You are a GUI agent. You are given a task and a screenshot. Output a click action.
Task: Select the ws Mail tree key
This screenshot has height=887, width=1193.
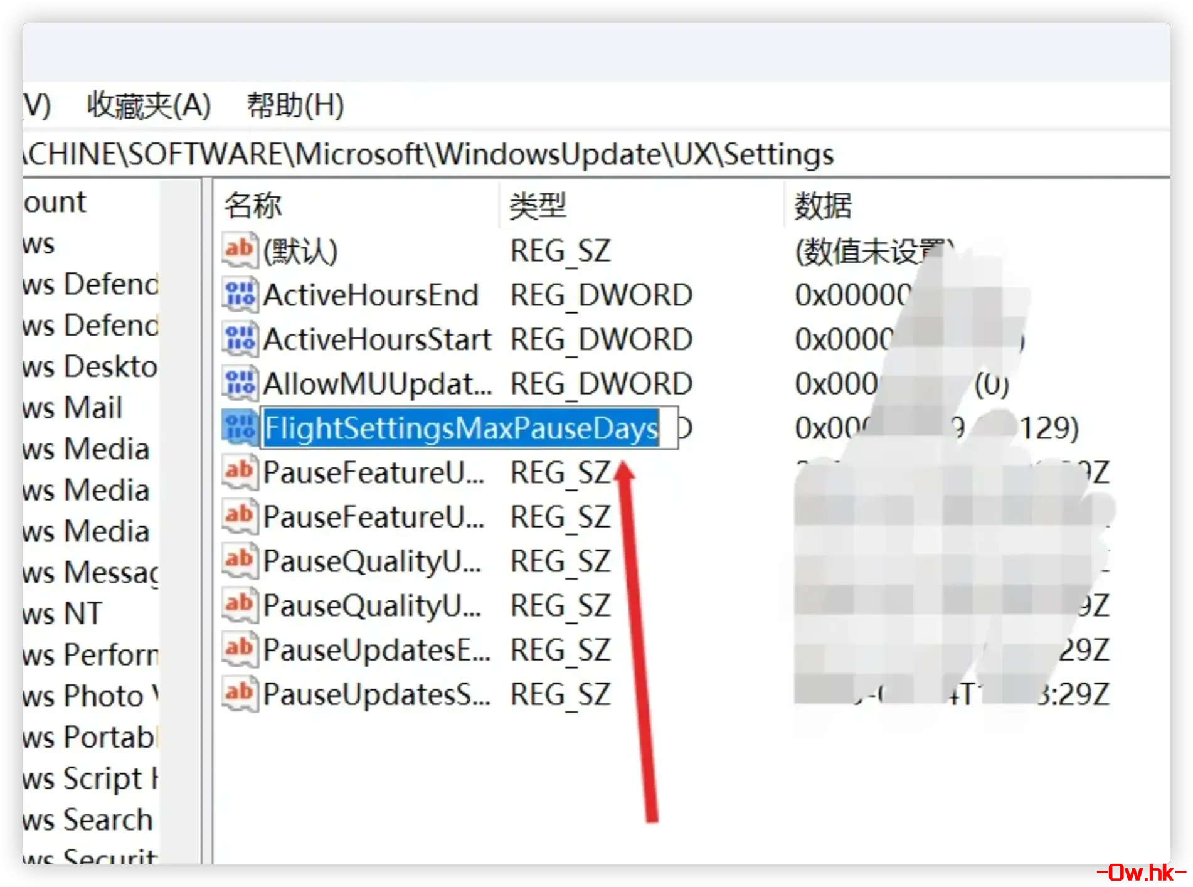point(73,408)
